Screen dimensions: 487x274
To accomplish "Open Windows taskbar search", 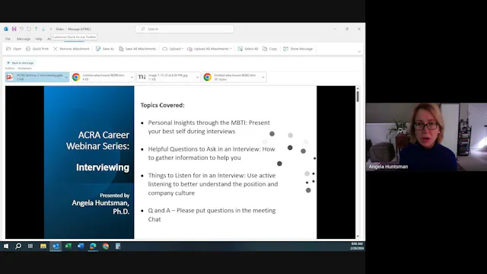I will point(18,246).
